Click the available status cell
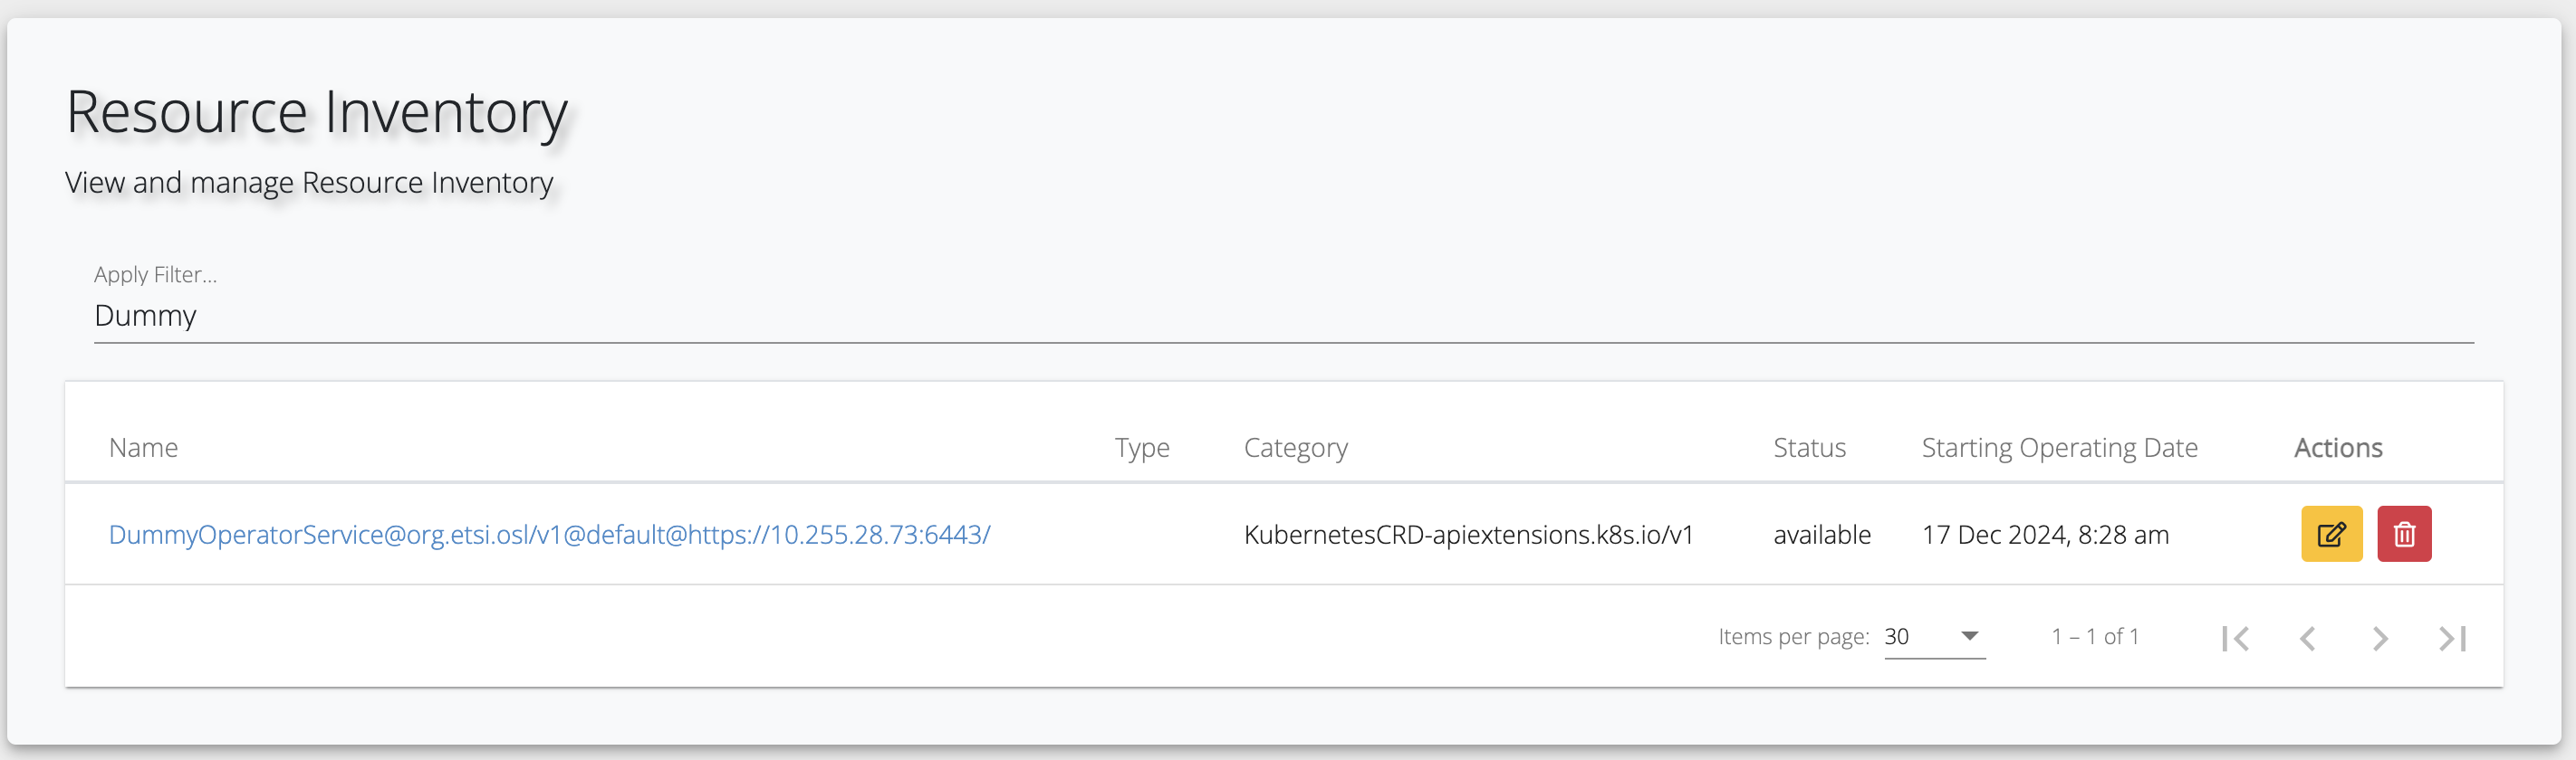2576x760 pixels. pos(1821,535)
